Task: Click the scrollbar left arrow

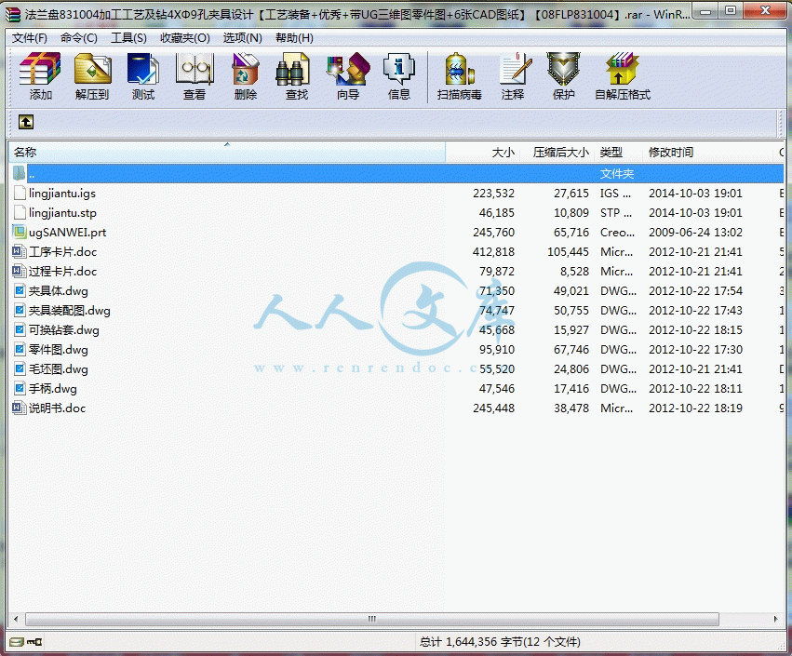Action: (16, 619)
